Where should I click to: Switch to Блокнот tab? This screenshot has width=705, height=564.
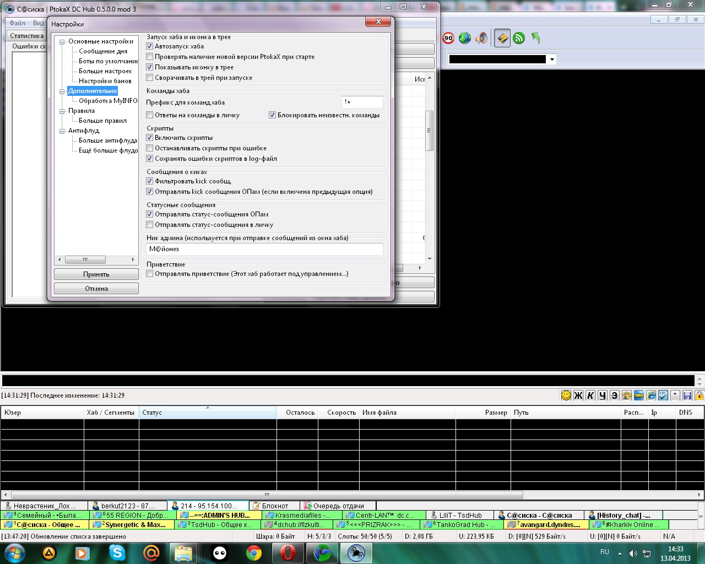click(x=274, y=506)
